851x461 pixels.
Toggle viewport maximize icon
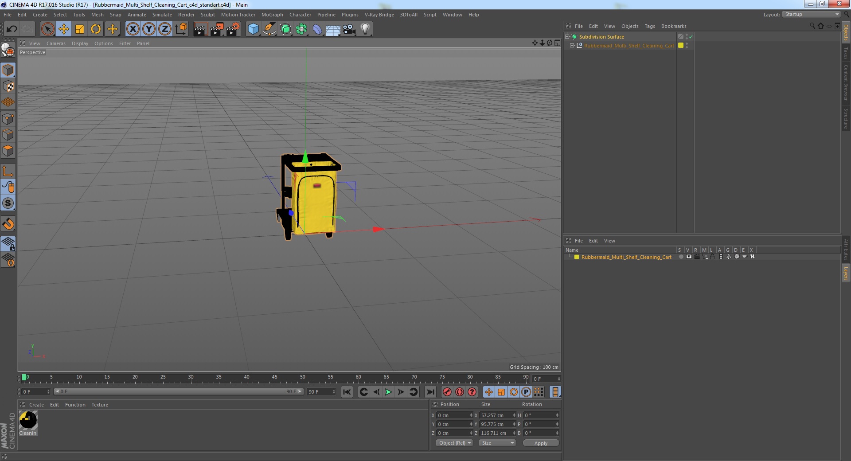tap(557, 43)
